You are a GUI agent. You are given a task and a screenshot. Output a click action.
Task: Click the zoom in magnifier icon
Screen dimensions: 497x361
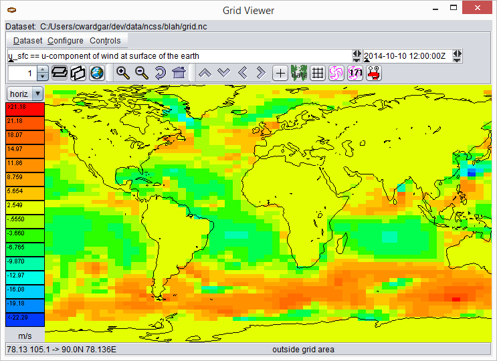coord(122,73)
